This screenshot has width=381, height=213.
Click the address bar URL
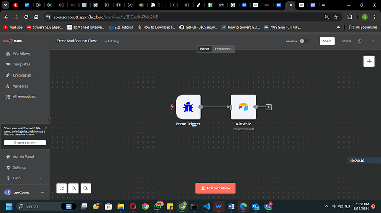point(106,17)
